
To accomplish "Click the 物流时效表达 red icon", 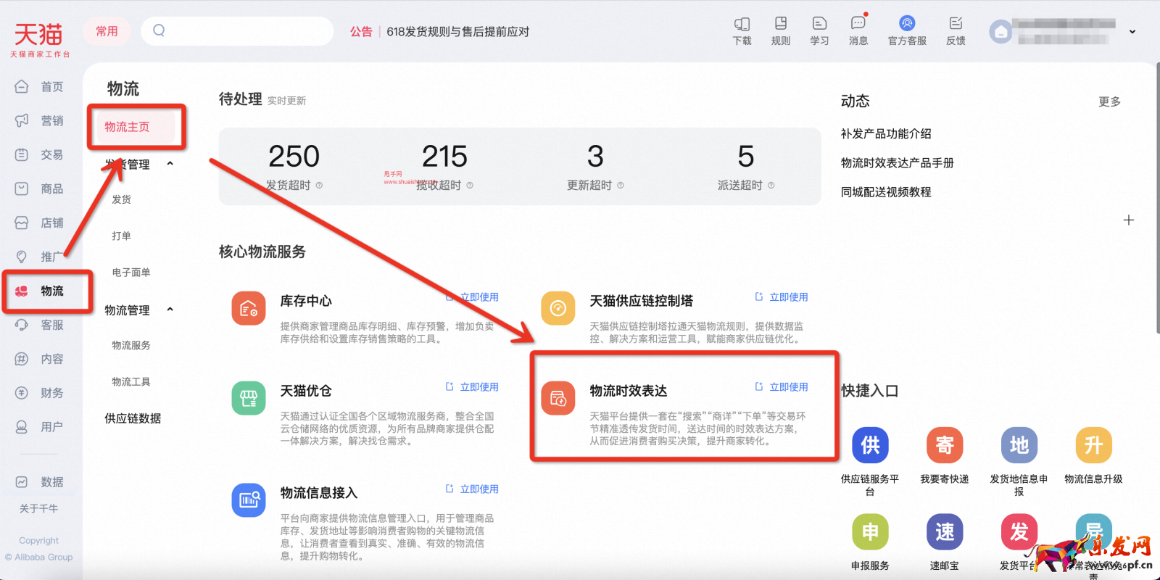I will tap(558, 398).
